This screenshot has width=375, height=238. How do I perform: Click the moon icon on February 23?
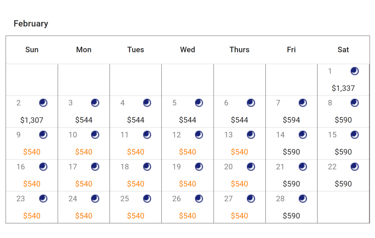[43, 199]
